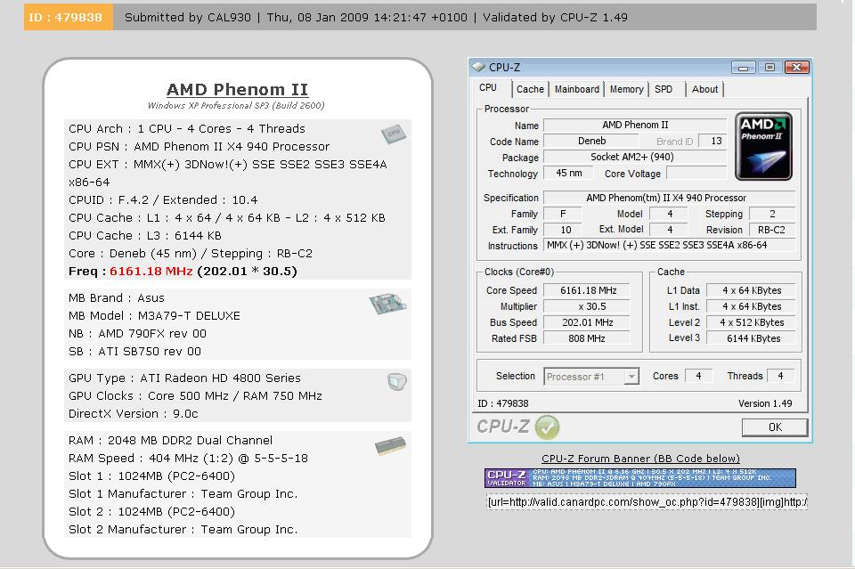Open the Mainboard tab

577,89
